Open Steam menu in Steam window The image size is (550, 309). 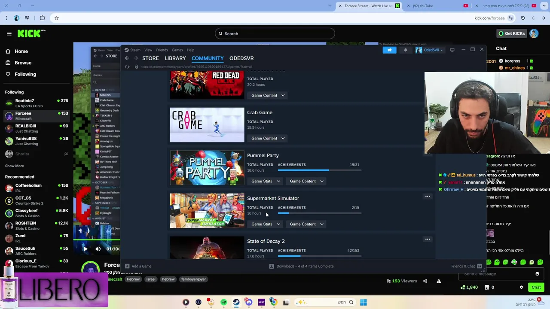pos(135,50)
